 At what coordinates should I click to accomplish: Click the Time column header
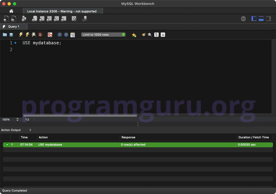coord(24,137)
